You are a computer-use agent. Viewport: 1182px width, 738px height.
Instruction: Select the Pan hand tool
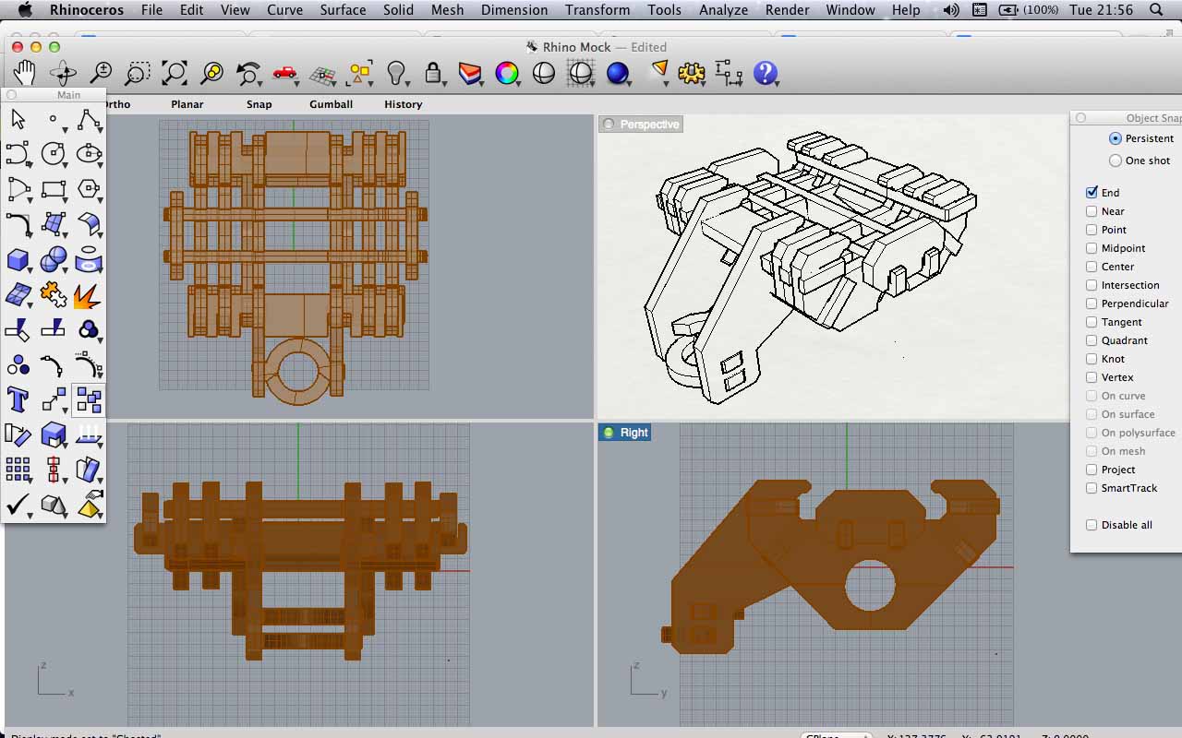point(24,73)
